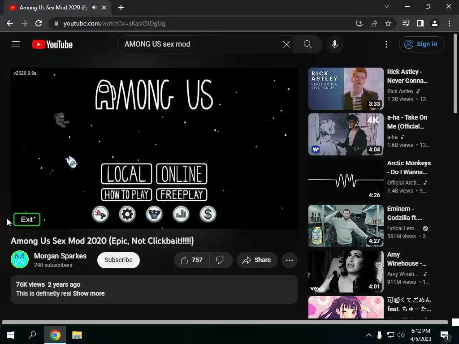Click the LOCAL button in the video

point(126,174)
